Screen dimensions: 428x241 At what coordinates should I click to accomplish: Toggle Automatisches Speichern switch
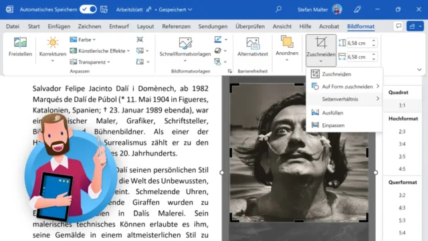point(88,9)
